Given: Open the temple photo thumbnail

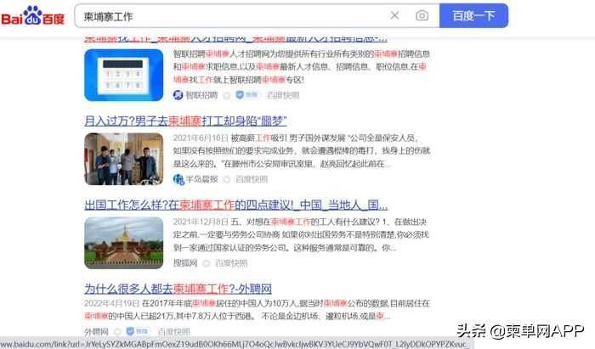Looking at the screenshot, I should [x=124, y=243].
